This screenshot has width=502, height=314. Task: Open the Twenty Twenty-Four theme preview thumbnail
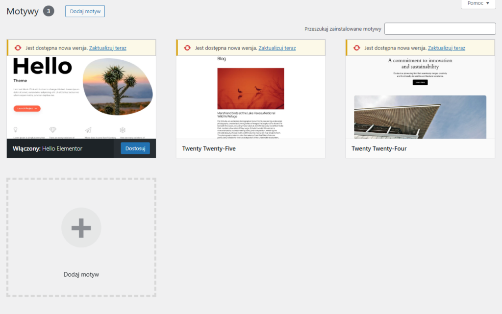tap(420, 97)
